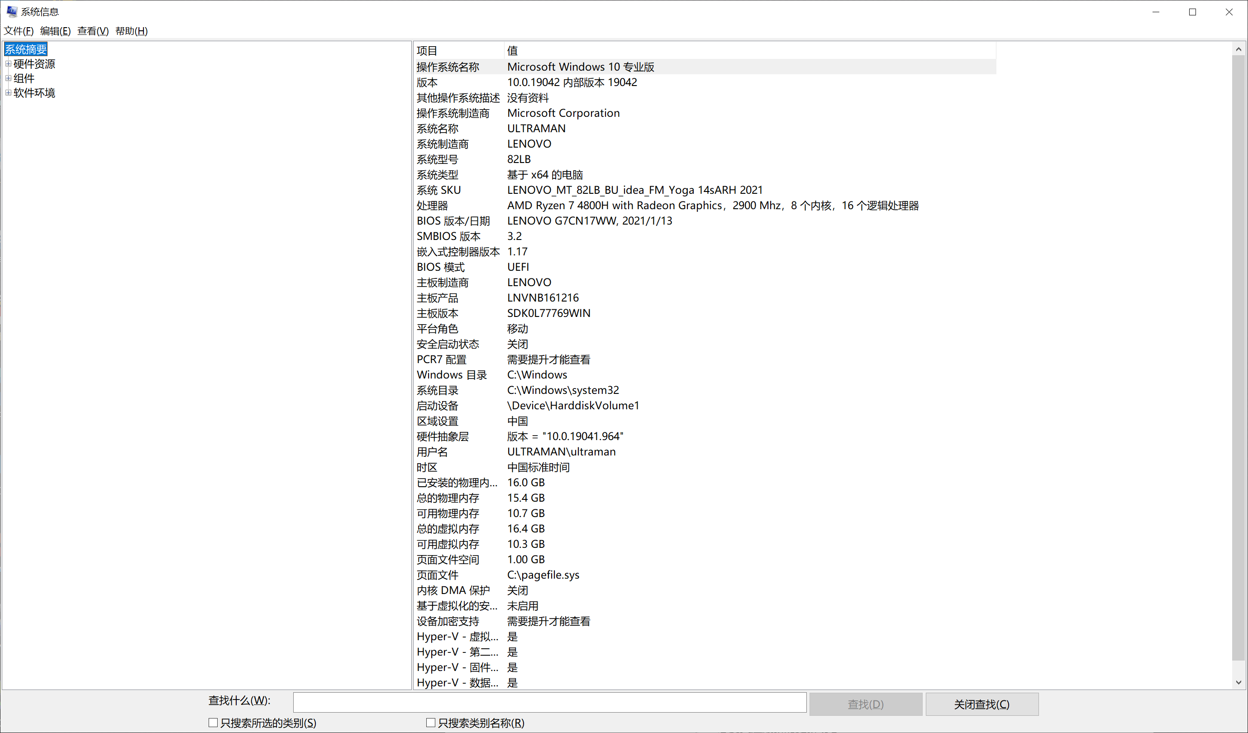The width and height of the screenshot is (1248, 733).
Task: Click the C:\Windows\system32 value
Action: click(563, 390)
